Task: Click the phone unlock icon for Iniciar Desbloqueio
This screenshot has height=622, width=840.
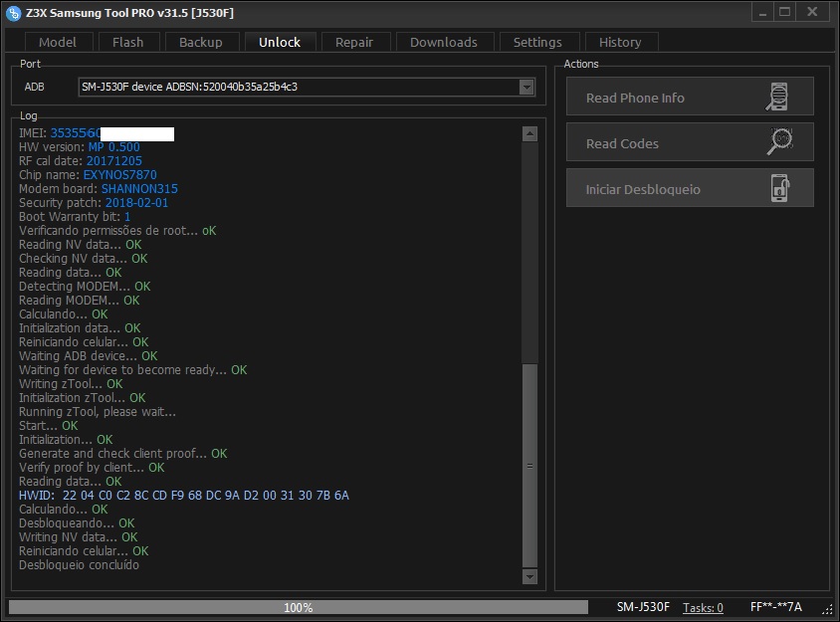Action: click(780, 188)
